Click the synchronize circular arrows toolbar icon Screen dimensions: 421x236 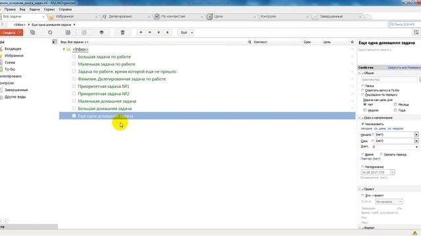click(50, 32)
